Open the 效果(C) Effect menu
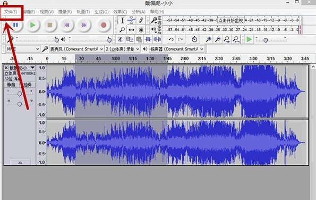 [x=120, y=12]
